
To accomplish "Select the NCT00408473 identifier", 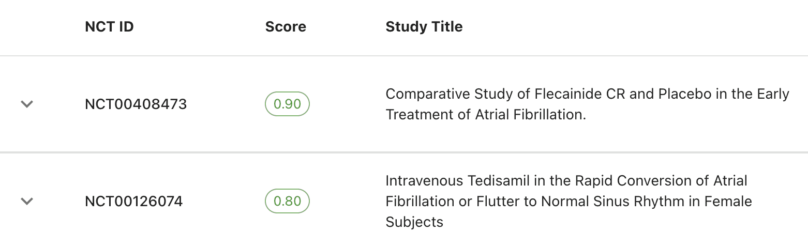I will (136, 104).
